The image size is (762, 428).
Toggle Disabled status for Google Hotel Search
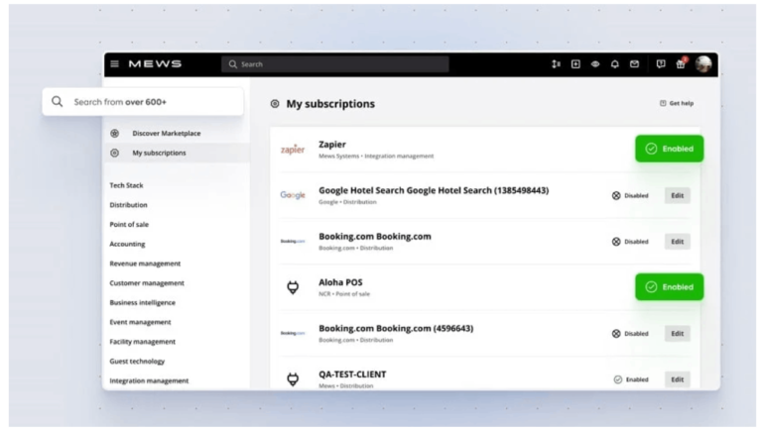click(x=630, y=195)
